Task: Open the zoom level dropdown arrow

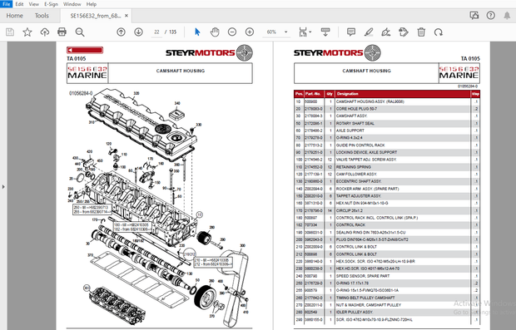Action: click(286, 32)
